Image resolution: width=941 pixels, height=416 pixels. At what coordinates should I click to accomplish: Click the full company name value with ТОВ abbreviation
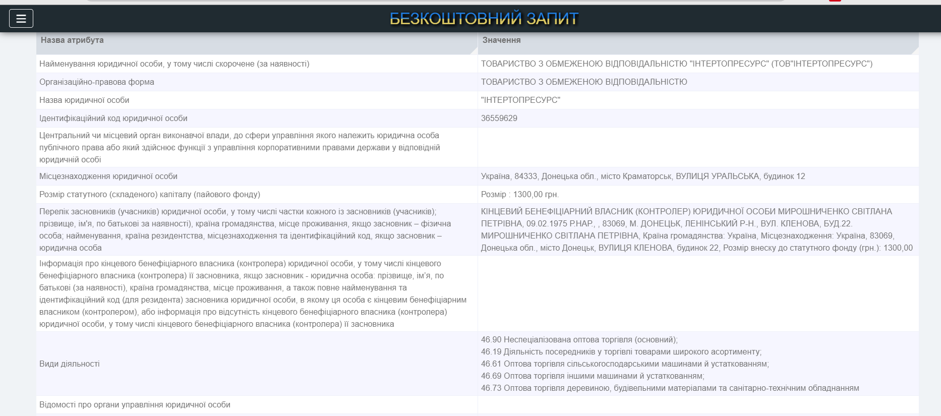click(x=676, y=64)
